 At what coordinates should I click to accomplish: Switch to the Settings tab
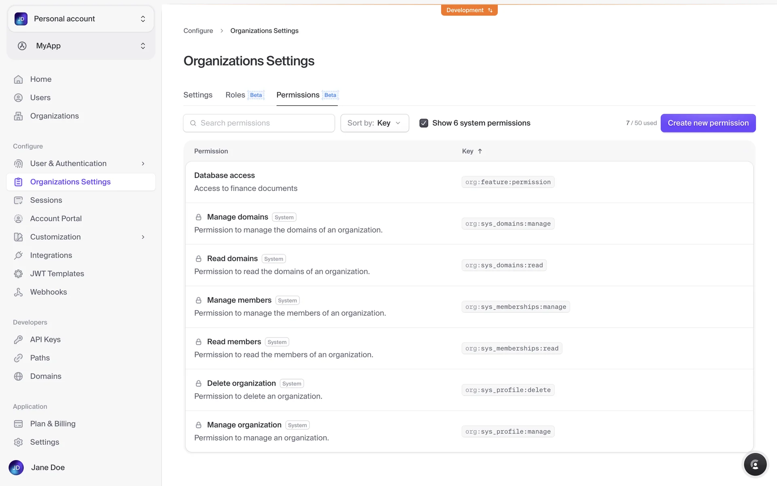coord(197,95)
